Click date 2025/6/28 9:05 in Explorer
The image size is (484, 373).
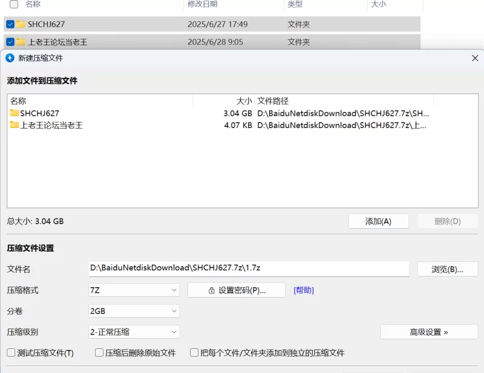tap(215, 42)
